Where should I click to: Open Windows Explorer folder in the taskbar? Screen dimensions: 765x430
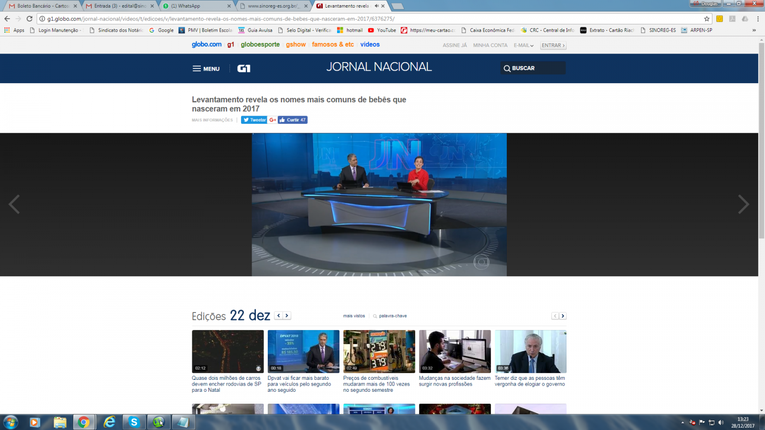[x=60, y=422]
